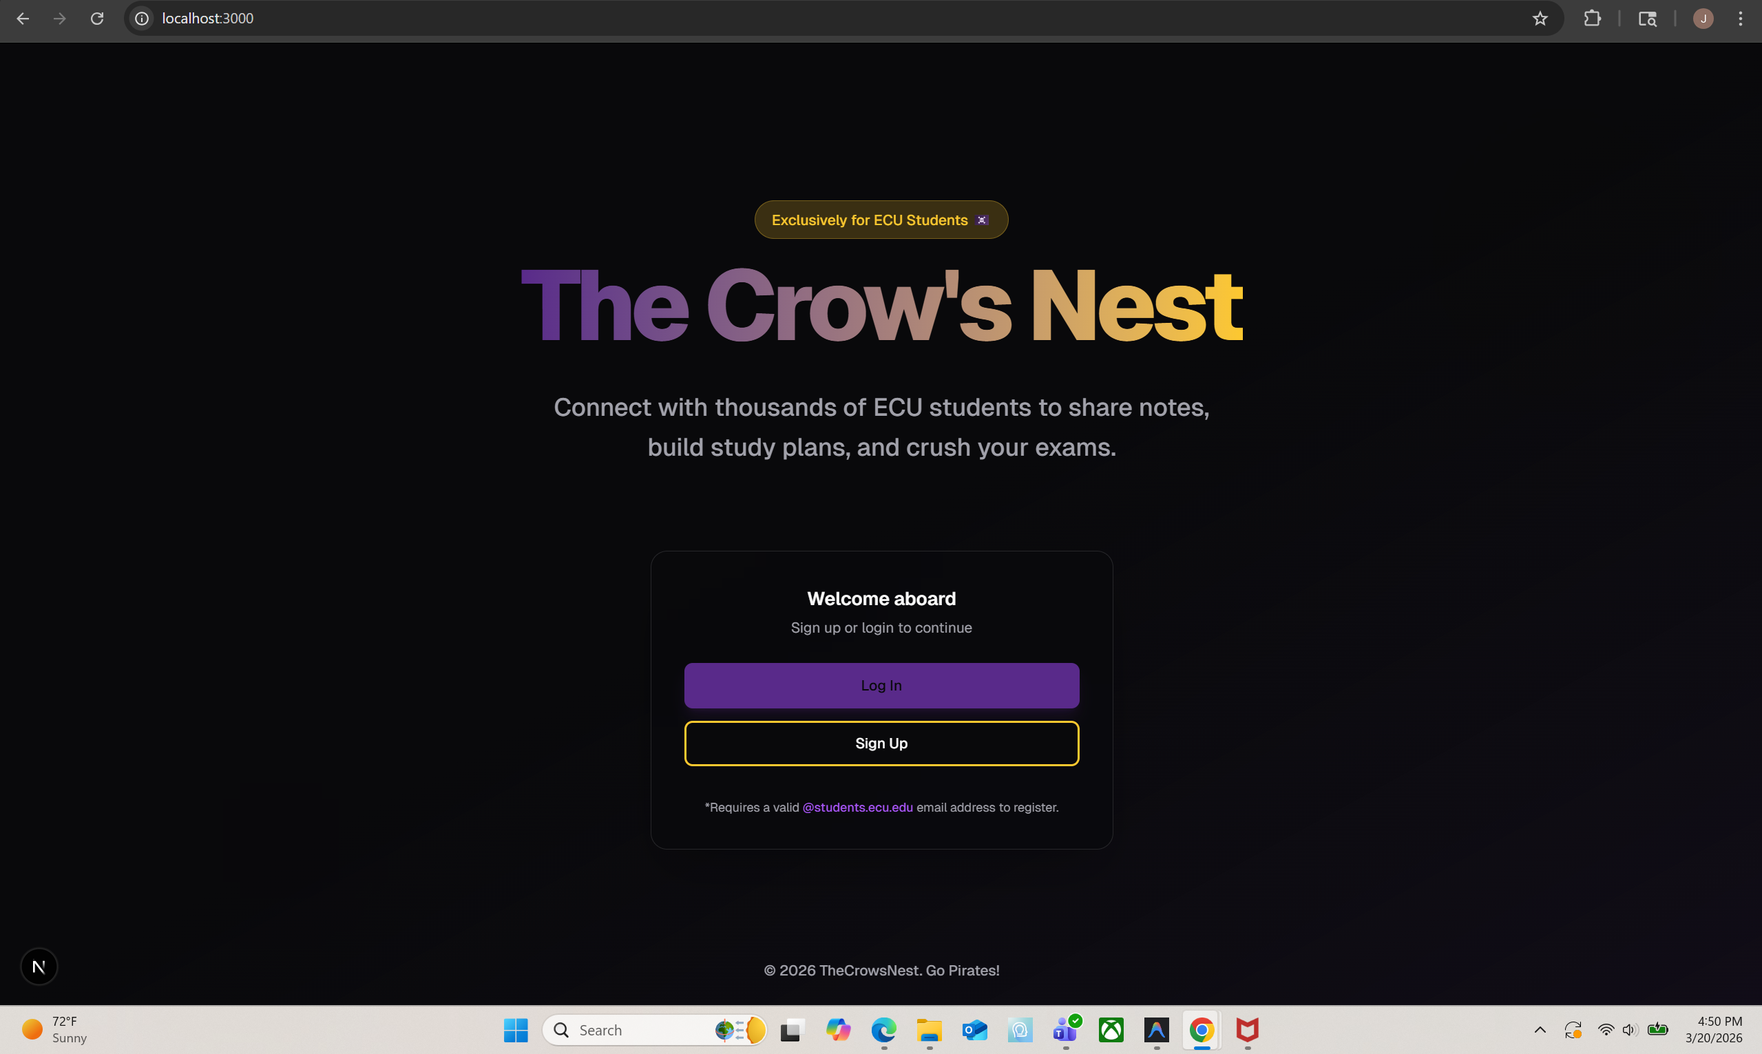The width and height of the screenshot is (1762, 1054).
Task: Bookmark this page with the star icon
Action: pyautogui.click(x=1540, y=19)
